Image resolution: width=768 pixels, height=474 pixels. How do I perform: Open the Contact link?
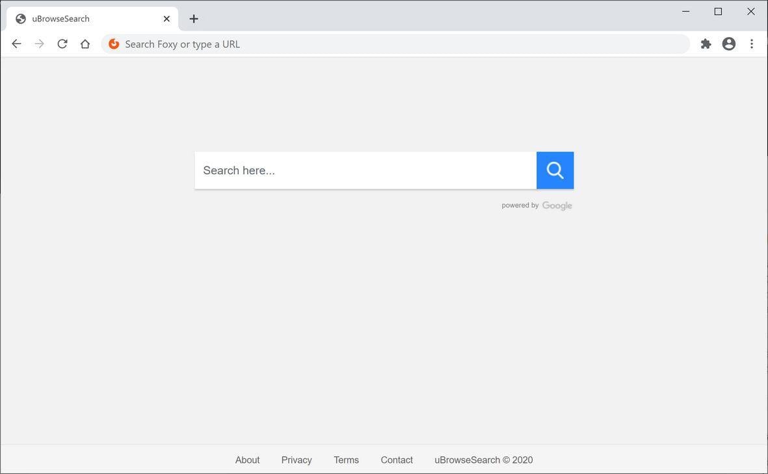click(397, 460)
